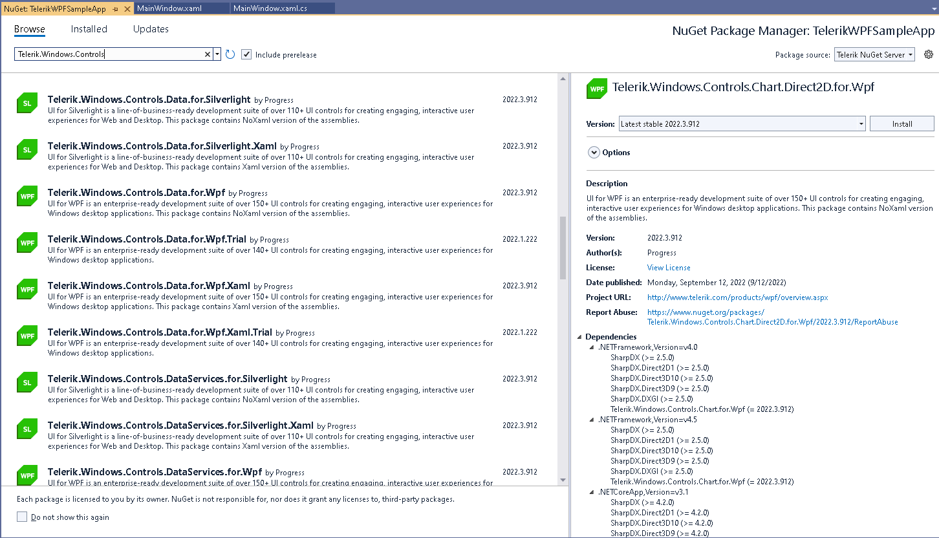
Task: Open the Latest stable version dropdown
Action: tap(861, 124)
